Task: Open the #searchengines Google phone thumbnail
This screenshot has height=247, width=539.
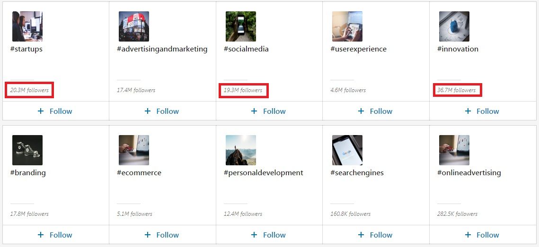Action: (x=347, y=150)
